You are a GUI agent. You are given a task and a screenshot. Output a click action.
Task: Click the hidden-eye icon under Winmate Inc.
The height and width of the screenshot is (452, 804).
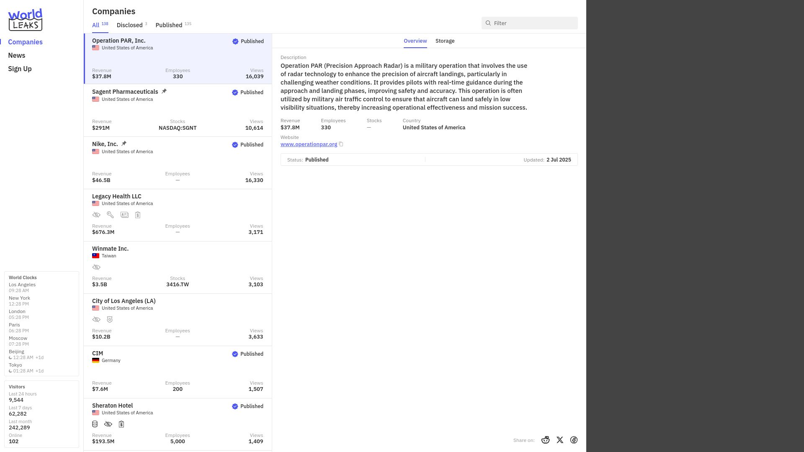tap(96, 267)
